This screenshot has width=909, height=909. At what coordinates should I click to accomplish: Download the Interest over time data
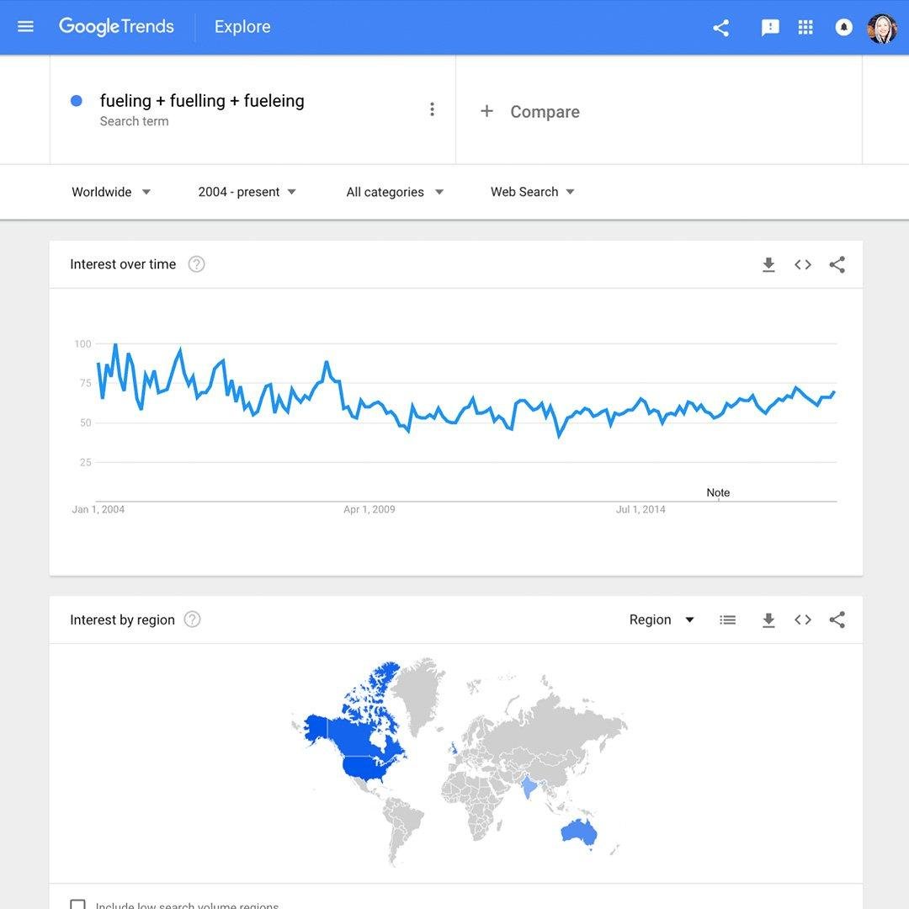tap(768, 263)
